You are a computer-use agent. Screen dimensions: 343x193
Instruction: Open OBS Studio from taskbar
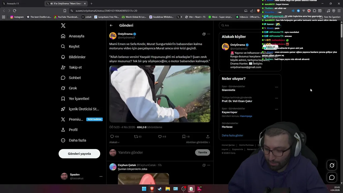click(x=183, y=189)
